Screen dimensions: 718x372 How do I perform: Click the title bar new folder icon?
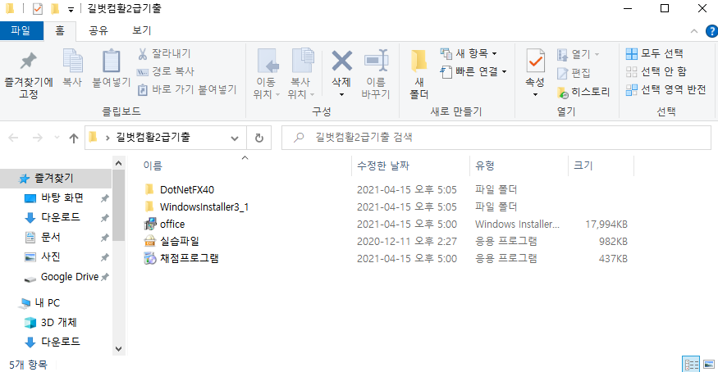(x=54, y=9)
